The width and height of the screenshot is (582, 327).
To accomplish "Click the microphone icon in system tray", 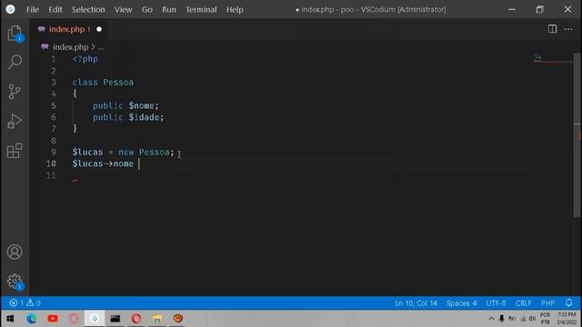I will pyautogui.click(x=501, y=319).
